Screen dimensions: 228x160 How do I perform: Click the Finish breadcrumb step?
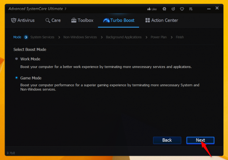(x=180, y=37)
